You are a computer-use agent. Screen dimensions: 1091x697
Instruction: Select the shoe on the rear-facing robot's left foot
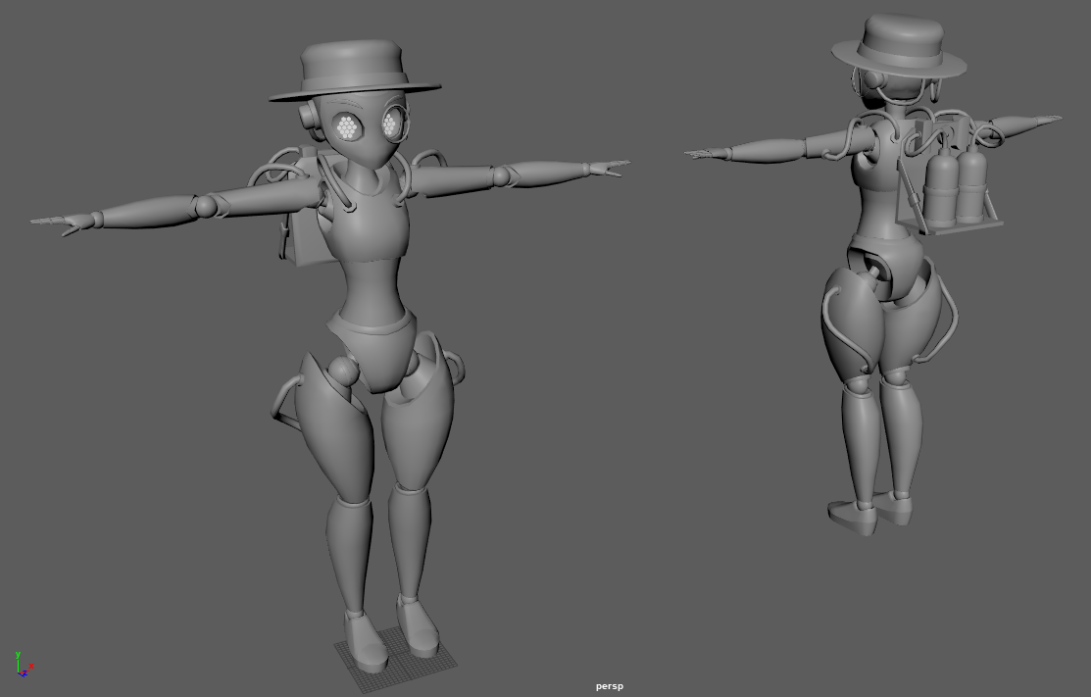point(850,518)
